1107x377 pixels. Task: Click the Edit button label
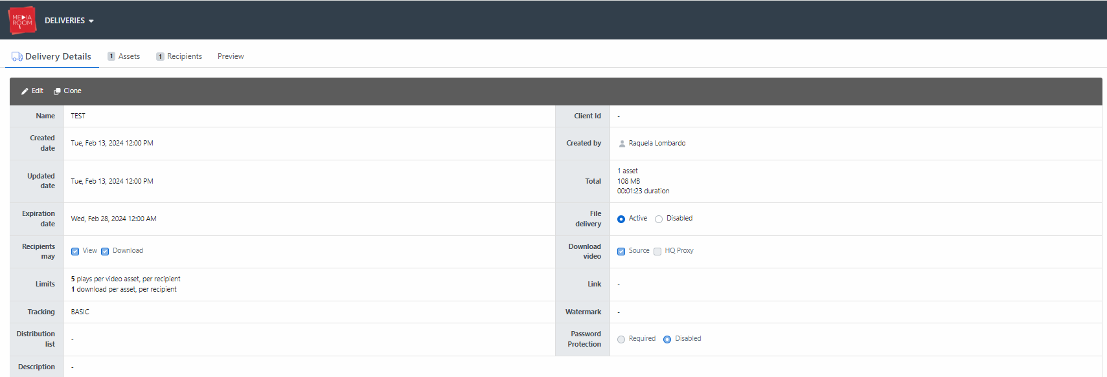38,91
